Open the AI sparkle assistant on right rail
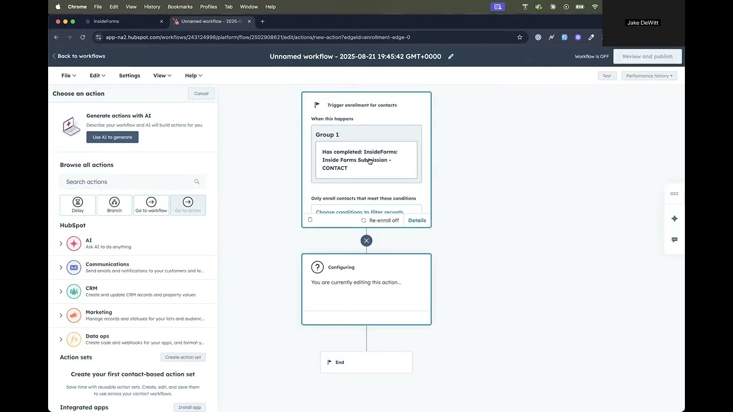 click(x=675, y=219)
